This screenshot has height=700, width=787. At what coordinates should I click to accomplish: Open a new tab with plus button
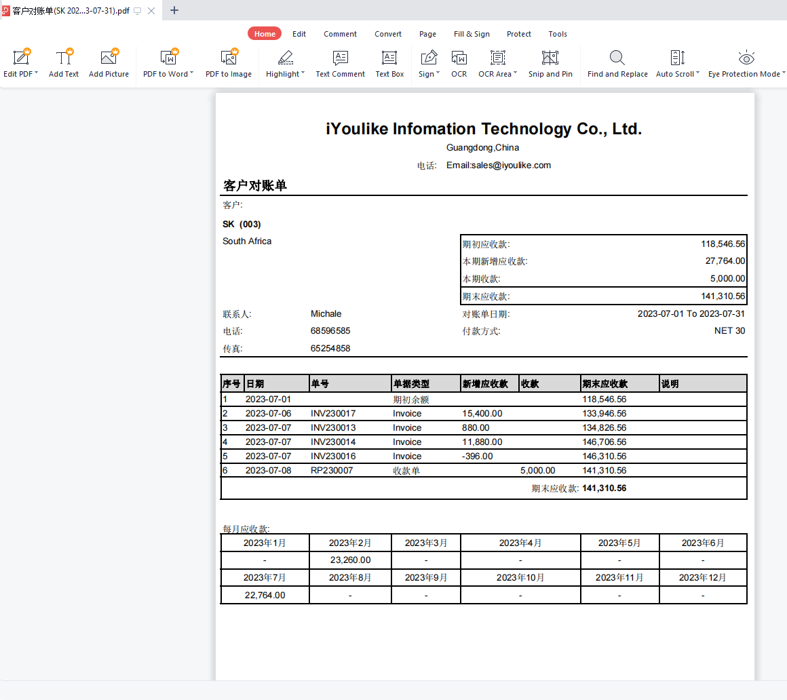174,10
